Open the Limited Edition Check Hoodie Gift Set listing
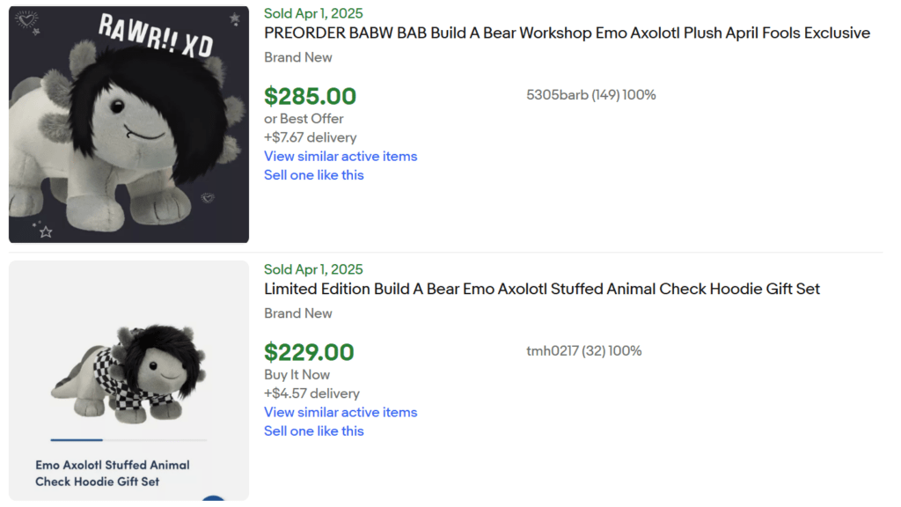Viewport: 901px width, 507px height. pyautogui.click(x=541, y=288)
